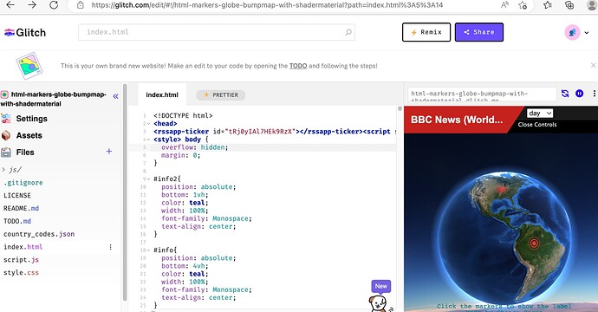Click '<!DOCTYPE html>' on line 1
The width and height of the screenshot is (598, 312).
tap(183, 115)
